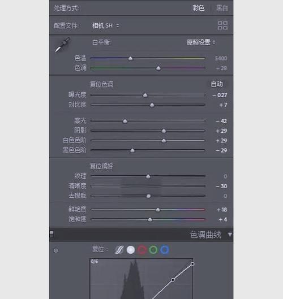Select the red channel curve
283x299 pixels.
[142, 250]
